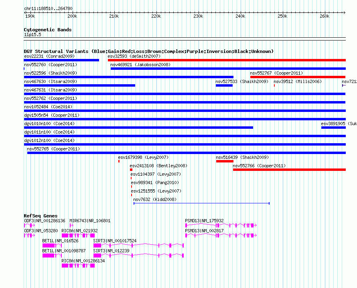This screenshot has height=288, width=357.
Task: Select the esv2413108 (Bentley2008) label
Action: pyautogui.click(x=158, y=166)
